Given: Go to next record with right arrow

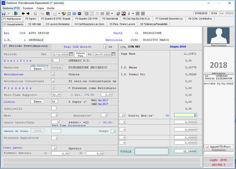Looking at the screenshot, I should pos(28,13).
